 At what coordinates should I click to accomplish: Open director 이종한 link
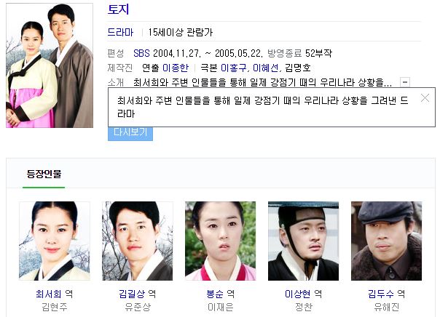176,68
